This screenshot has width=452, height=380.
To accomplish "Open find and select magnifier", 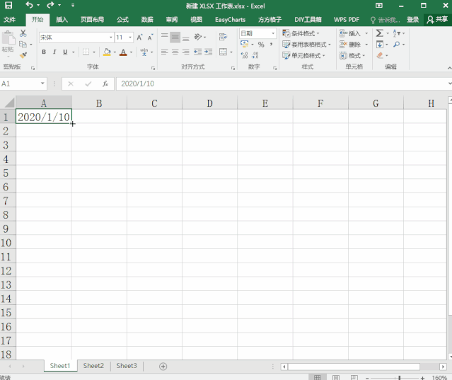I will click(x=397, y=45).
